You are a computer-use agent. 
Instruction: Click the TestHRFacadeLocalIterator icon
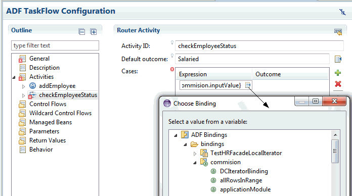pos(204,153)
